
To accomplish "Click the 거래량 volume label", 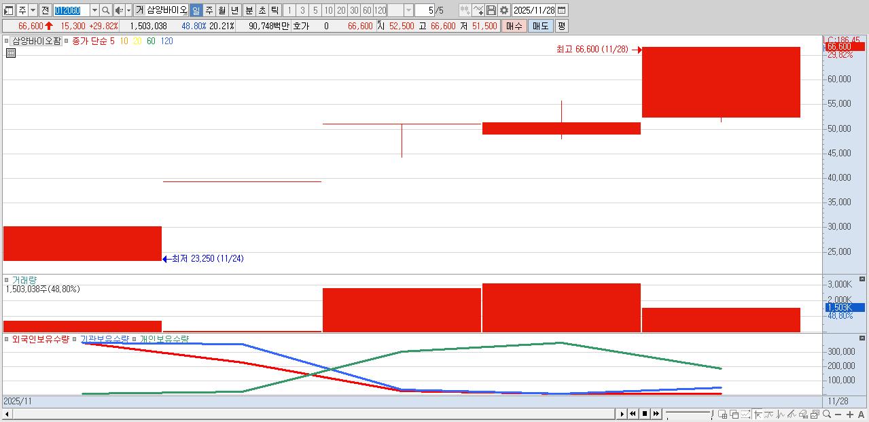I will point(24,280).
